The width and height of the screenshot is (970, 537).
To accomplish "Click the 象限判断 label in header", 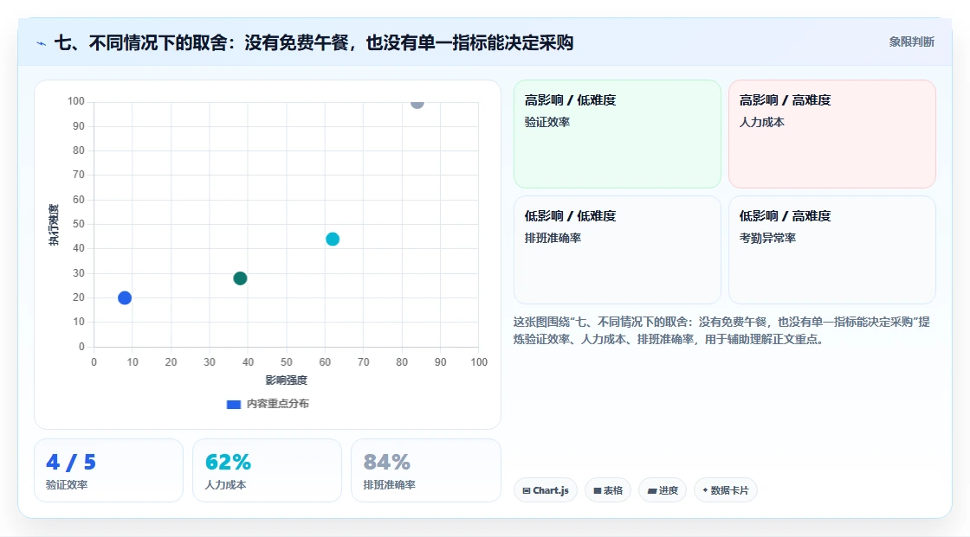I will point(911,42).
